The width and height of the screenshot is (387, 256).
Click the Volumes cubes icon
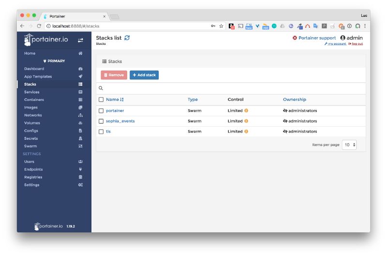click(x=80, y=123)
